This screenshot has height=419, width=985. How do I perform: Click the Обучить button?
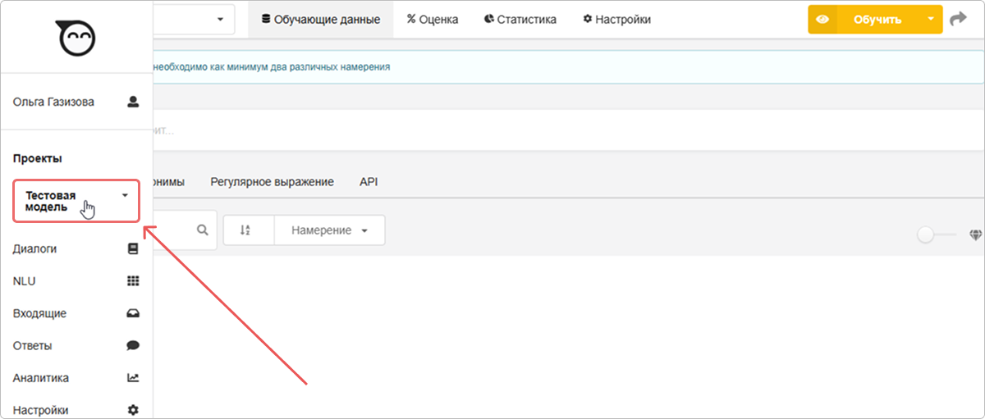coord(877,20)
